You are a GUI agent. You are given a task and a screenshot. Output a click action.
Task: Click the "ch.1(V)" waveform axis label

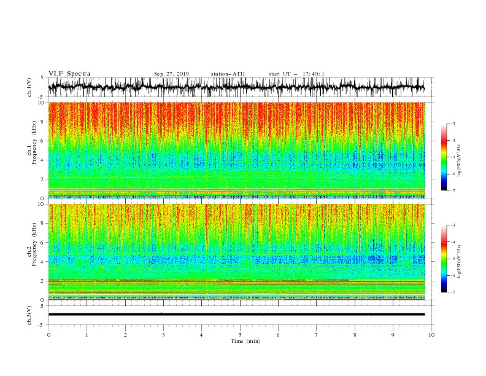(29, 87)
